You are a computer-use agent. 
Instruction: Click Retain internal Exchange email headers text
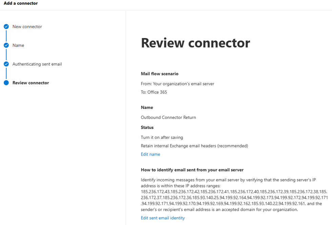(194, 146)
